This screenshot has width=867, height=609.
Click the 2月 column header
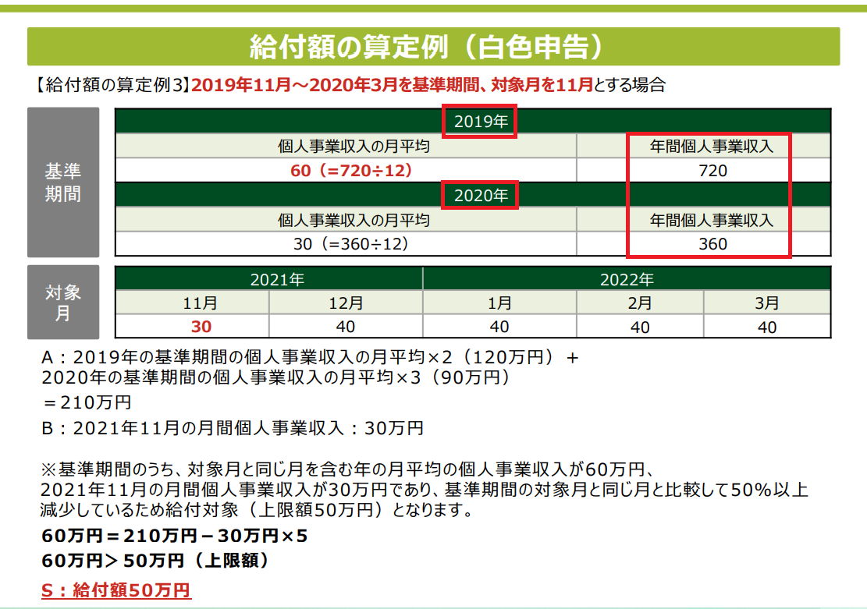click(640, 303)
